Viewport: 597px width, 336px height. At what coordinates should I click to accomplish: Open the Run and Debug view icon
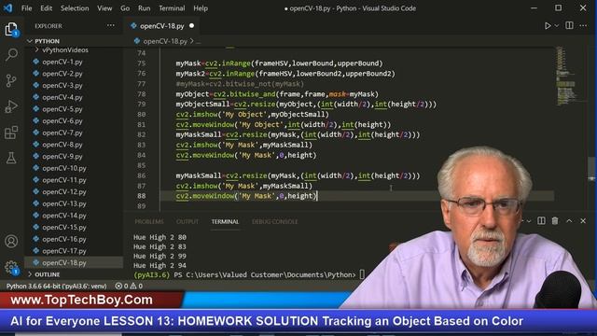point(11,106)
